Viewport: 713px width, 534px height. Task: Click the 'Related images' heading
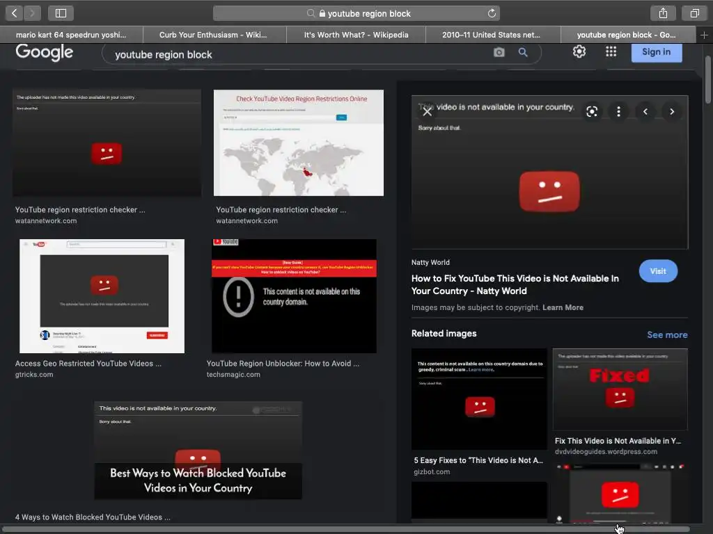coord(444,333)
